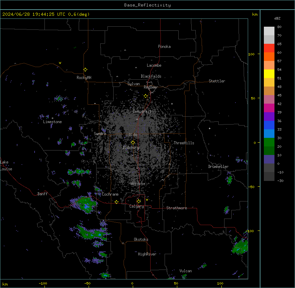This screenshot has height=288, width=295.
Task: Select the Innisfail label
Action: (142, 112)
